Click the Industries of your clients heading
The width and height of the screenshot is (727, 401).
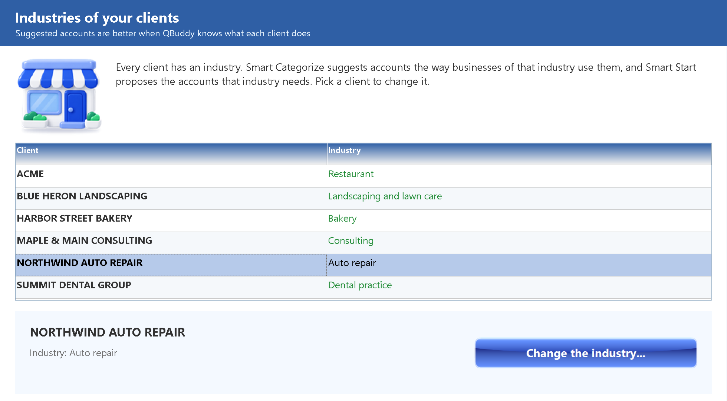tap(97, 18)
